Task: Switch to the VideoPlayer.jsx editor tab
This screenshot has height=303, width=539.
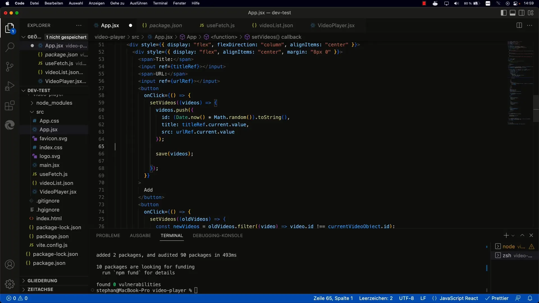Action: click(x=333, y=25)
